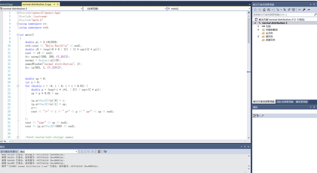Toggle word wrap icon in Output toolbar
This screenshot has width=317, height=173.
105,152
